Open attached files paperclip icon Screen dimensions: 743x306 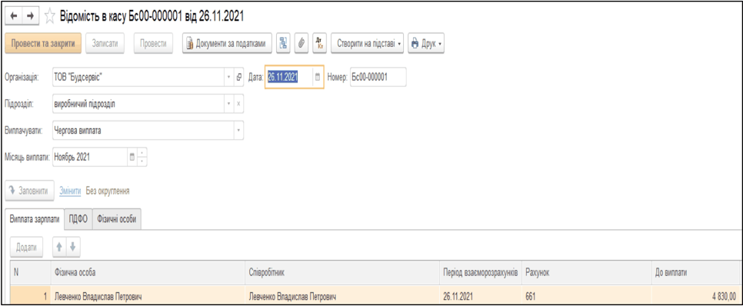(x=302, y=44)
